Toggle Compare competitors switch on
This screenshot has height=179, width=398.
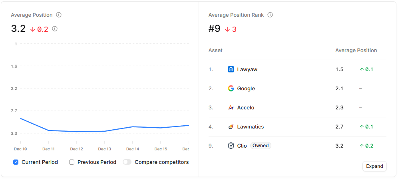(x=127, y=162)
